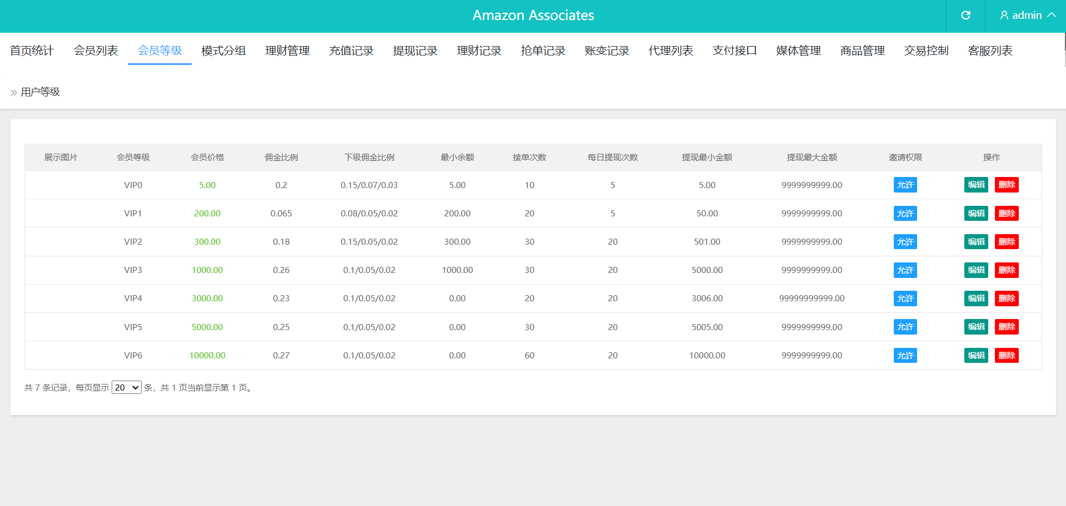Click 允许 button in VIP4 row
The height and width of the screenshot is (506, 1066).
[905, 298]
